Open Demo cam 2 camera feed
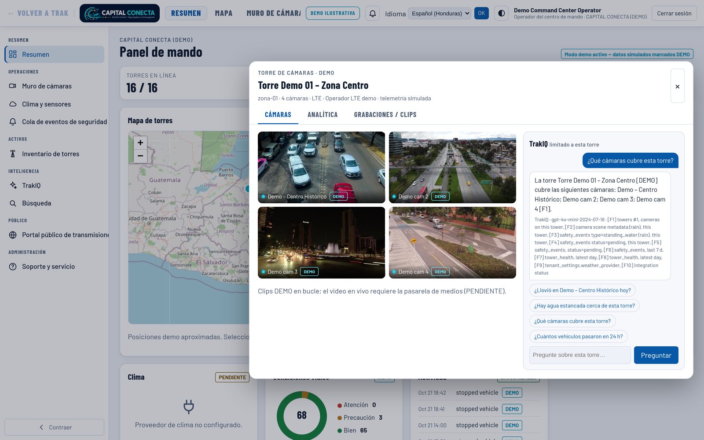Image resolution: width=704 pixels, height=440 pixels. tap(452, 167)
